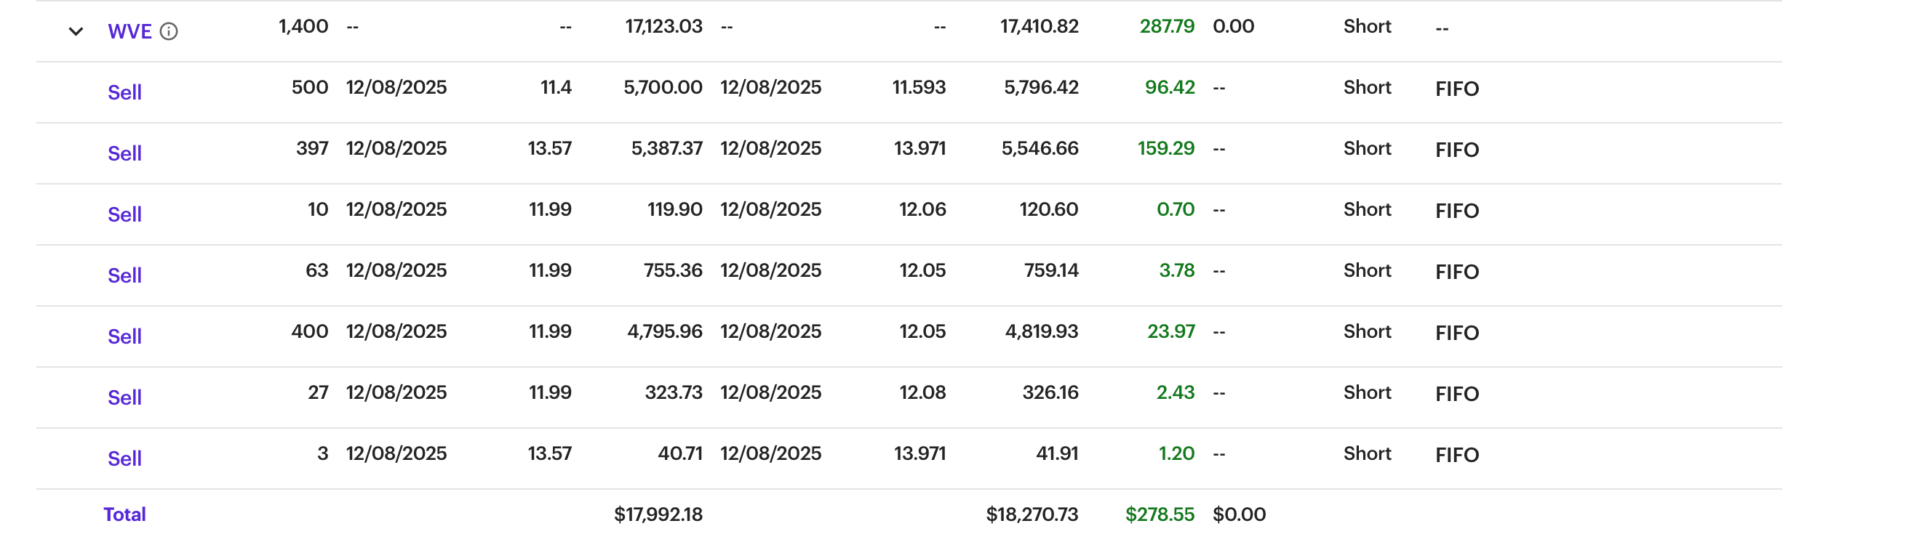Select the 5,700.00 cost basis cell

(662, 87)
